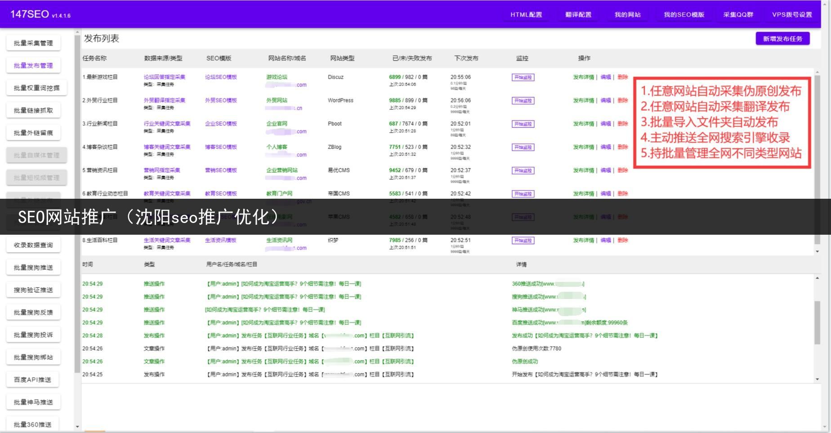Open 翻译配置 in the top bar
Viewport: 831px width, 433px height.
click(578, 14)
